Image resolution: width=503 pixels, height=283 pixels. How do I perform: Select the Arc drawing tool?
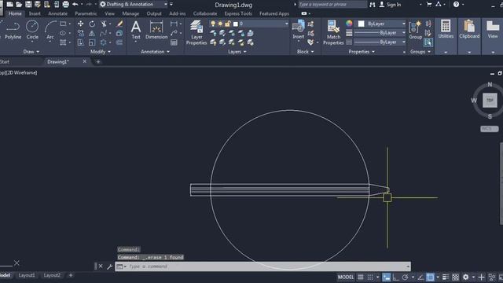point(50,30)
